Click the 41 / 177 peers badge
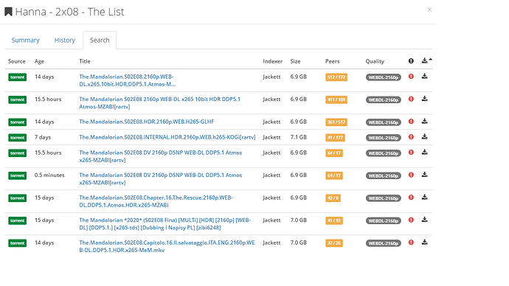Screen dimensions: 509x286 point(336,138)
